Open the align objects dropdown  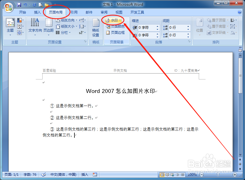234,20
